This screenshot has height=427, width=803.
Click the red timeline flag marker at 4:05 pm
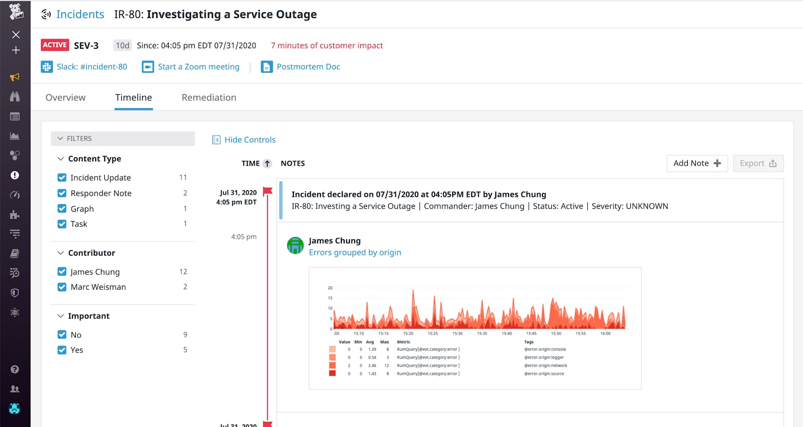tap(268, 190)
